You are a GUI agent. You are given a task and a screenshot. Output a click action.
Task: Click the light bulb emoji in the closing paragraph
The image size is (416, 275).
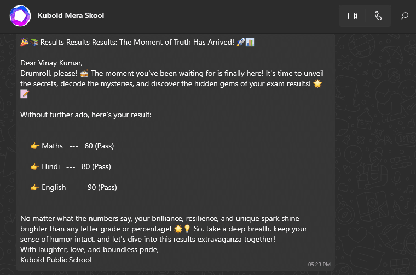[x=187, y=229]
